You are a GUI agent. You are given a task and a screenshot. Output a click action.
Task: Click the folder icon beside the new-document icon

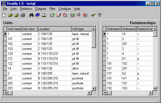pos(10,15)
